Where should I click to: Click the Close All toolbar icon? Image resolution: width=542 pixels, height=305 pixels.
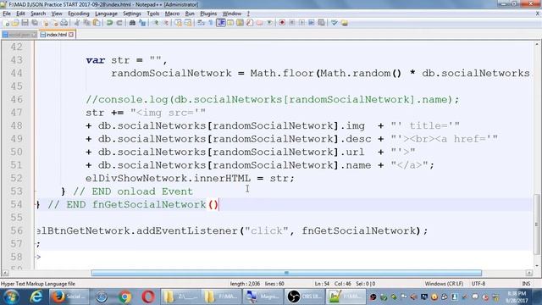point(54,23)
